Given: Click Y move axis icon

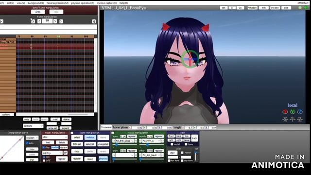Looking at the screenshot, I should click(x=293, y=119).
